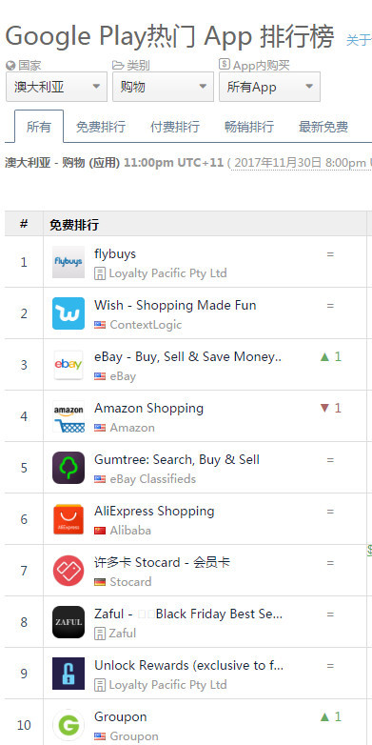372x745 pixels.
Task: Select the eBay app logo
Action: pyautogui.click(x=69, y=365)
